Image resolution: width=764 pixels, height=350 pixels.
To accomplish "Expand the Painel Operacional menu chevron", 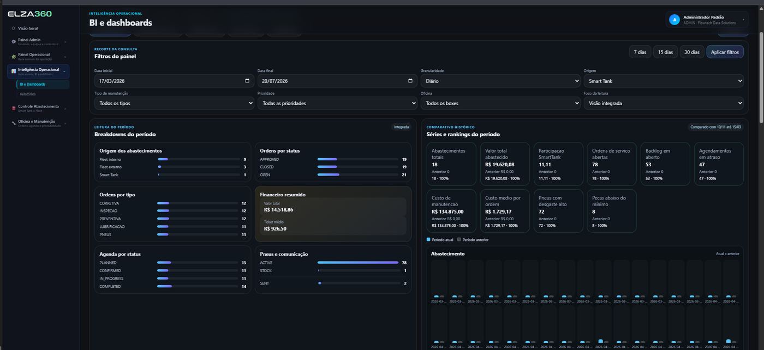I will click(65, 56).
